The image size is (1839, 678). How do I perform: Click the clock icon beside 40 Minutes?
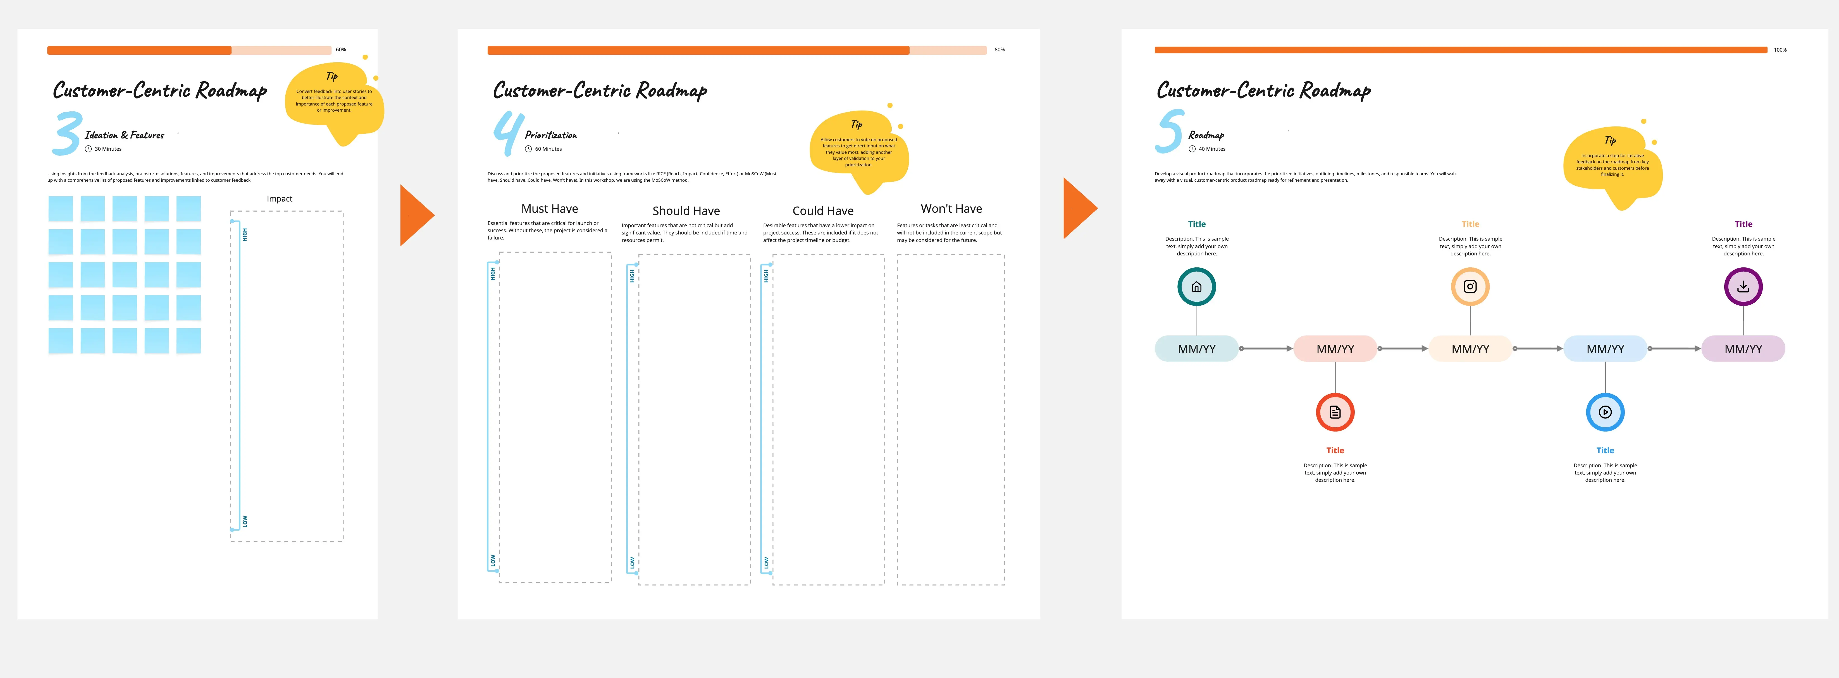1192,149
